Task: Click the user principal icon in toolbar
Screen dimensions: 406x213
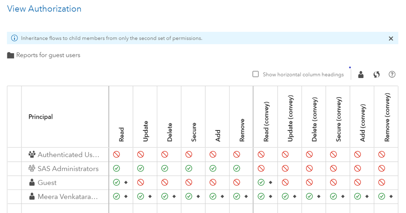Action: pyautogui.click(x=360, y=74)
